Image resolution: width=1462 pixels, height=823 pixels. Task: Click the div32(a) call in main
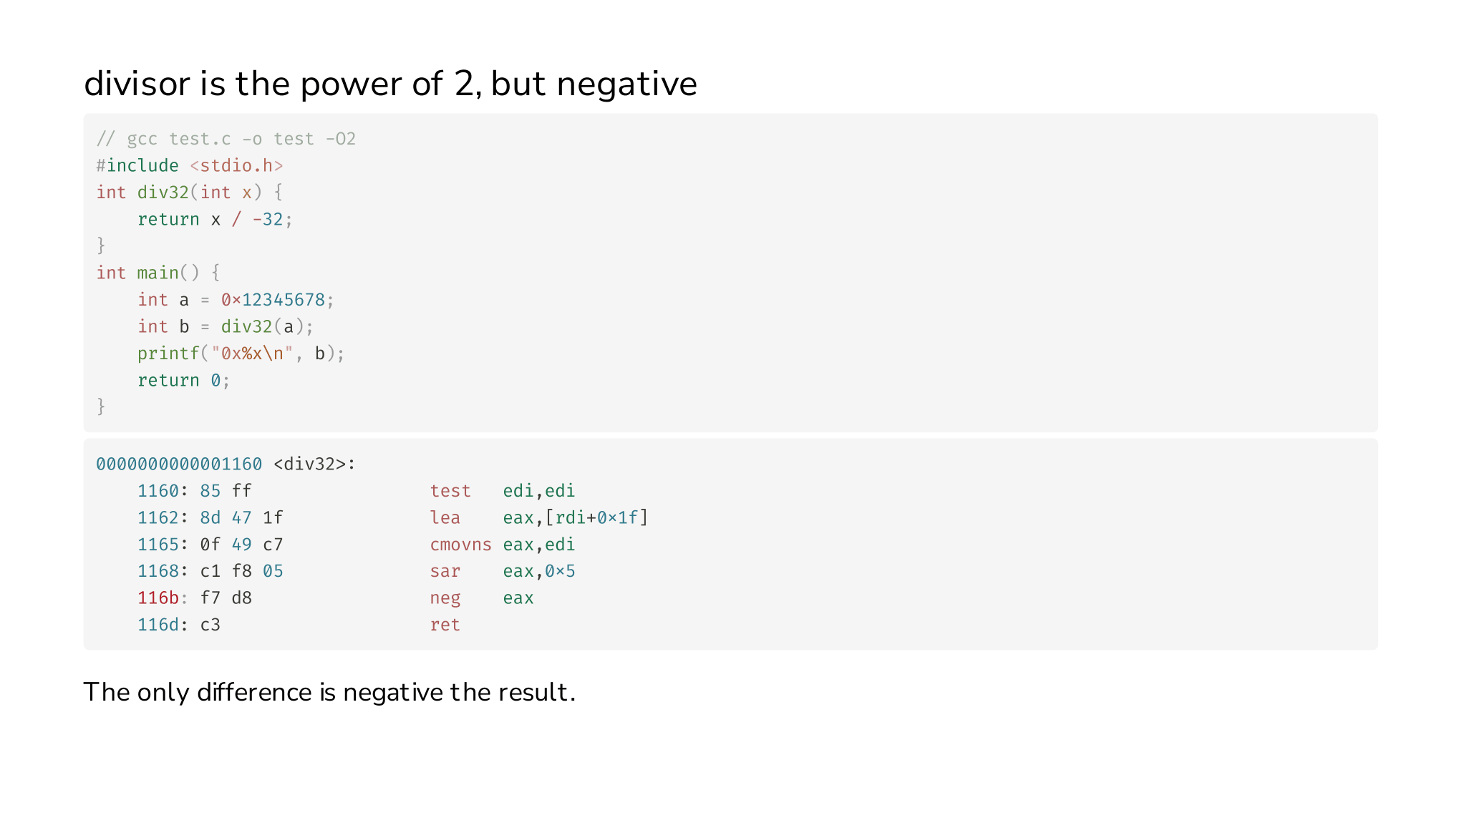[258, 326]
